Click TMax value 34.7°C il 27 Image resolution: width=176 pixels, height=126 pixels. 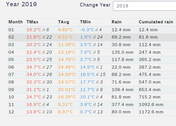[39, 67]
